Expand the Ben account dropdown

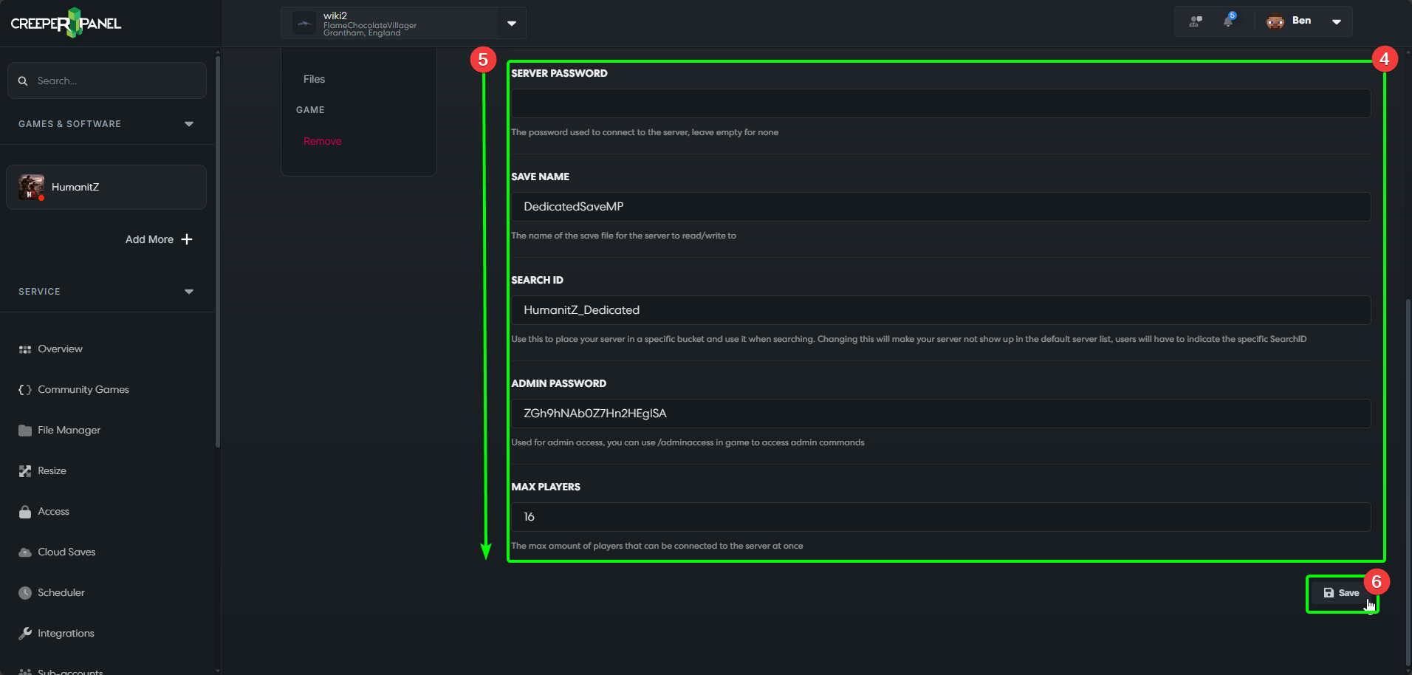click(x=1337, y=21)
